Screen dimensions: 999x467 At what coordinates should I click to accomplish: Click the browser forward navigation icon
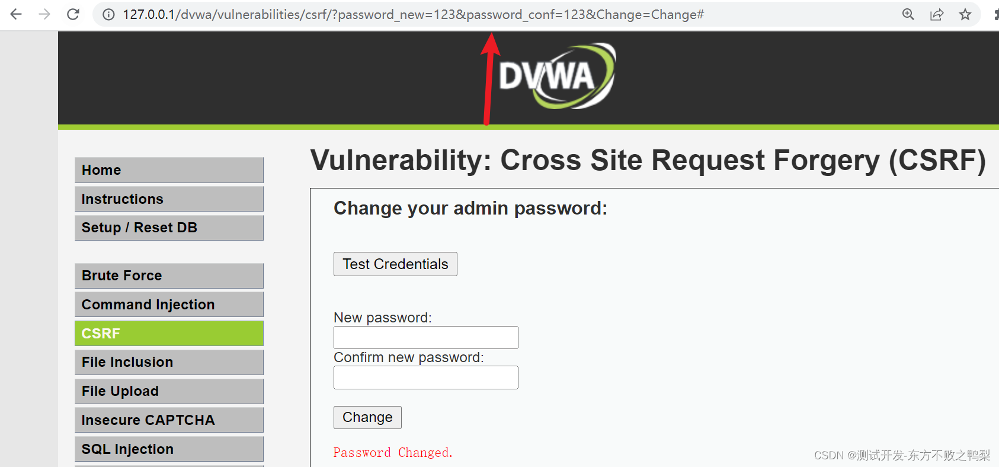[44, 14]
